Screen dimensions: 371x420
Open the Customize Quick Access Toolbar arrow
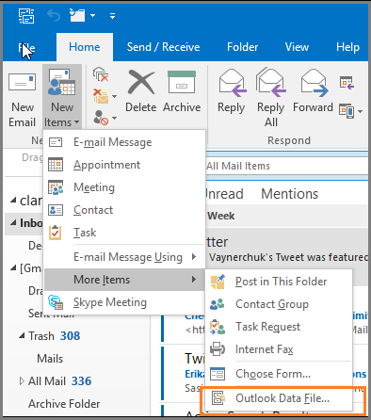click(x=112, y=16)
